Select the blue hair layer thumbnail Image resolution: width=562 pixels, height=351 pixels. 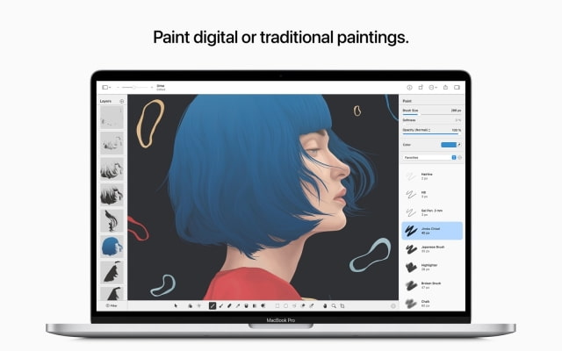click(x=112, y=247)
